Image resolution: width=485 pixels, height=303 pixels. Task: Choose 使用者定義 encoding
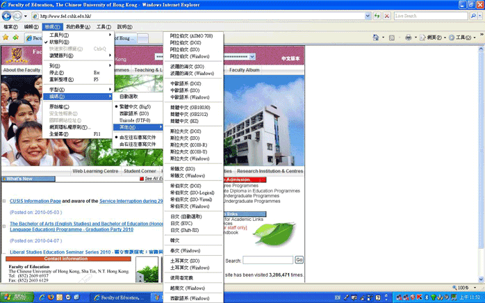(x=193, y=277)
